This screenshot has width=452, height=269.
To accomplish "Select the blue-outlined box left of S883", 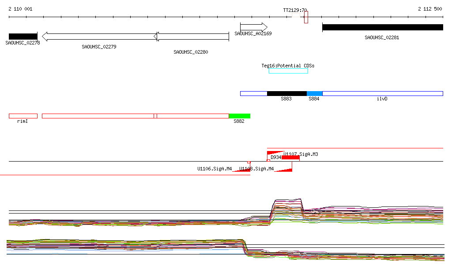I will (254, 93).
